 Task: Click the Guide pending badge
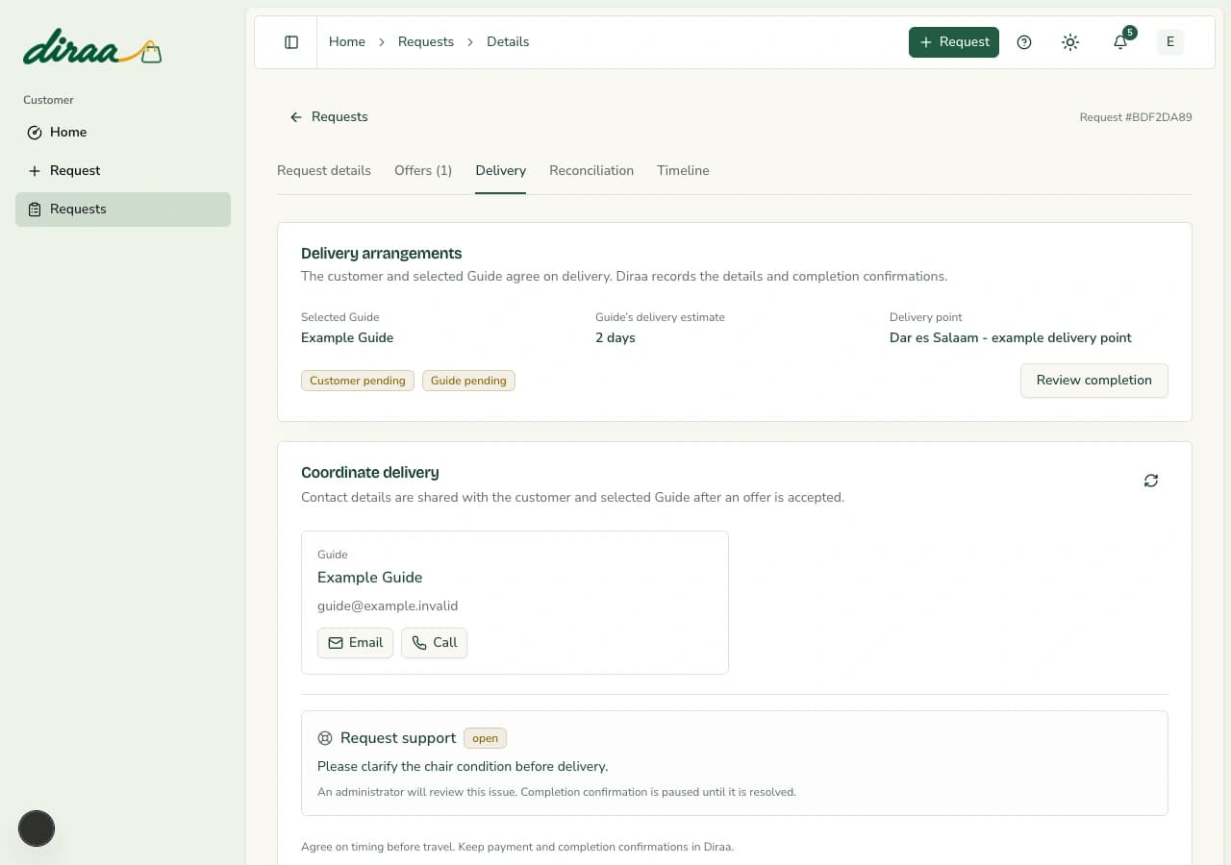468,381
